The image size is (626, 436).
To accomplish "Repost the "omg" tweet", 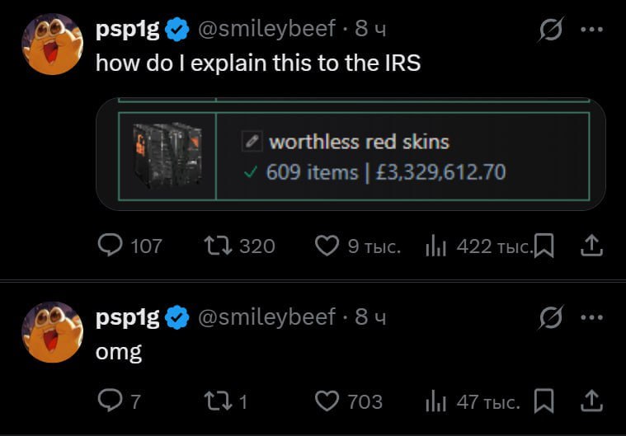I will [218, 401].
